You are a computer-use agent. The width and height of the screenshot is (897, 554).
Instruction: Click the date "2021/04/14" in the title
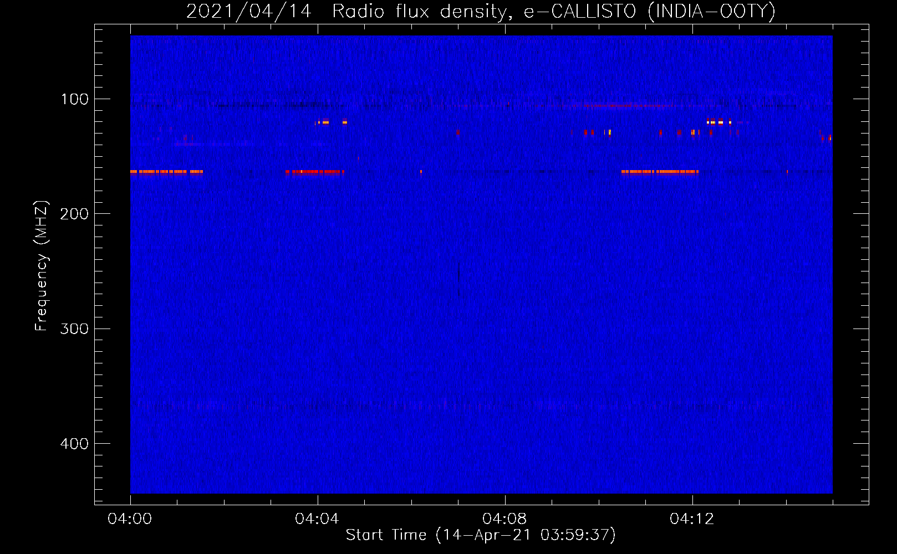tap(248, 11)
